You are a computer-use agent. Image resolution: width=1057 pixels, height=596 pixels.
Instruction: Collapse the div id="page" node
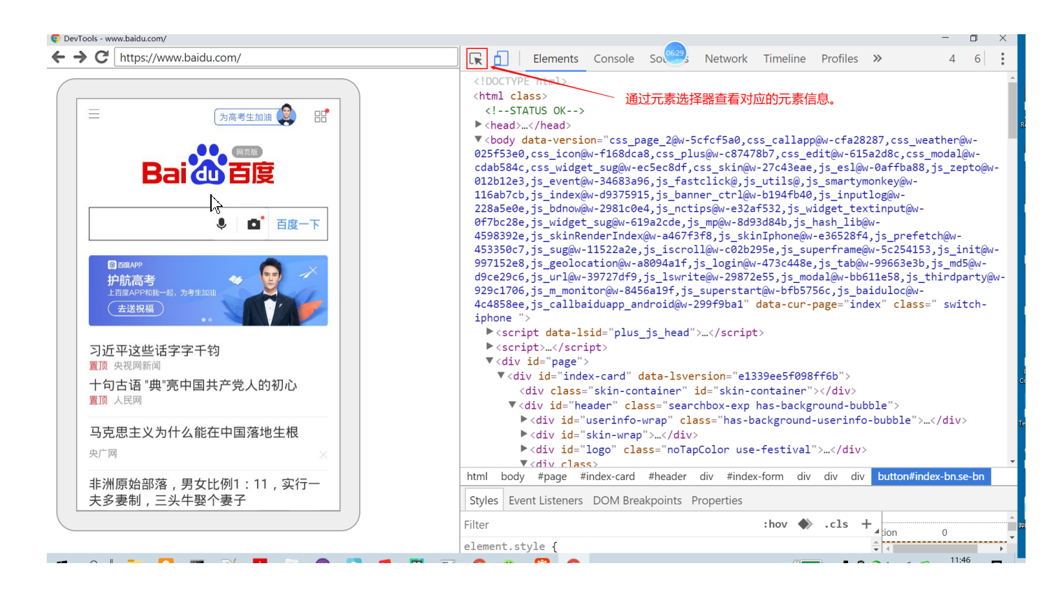click(x=490, y=361)
